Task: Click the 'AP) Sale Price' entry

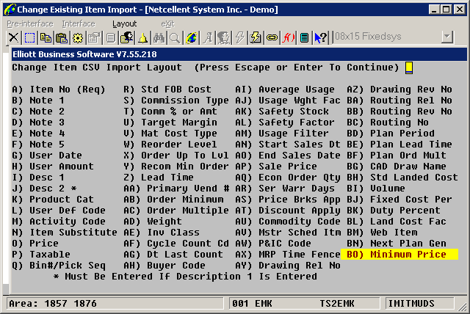Action: click(x=276, y=166)
